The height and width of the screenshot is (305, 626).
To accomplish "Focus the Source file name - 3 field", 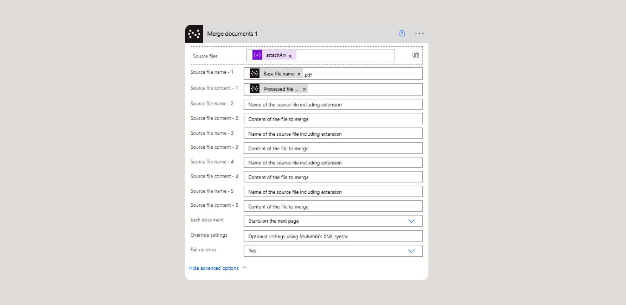I will pyautogui.click(x=333, y=134).
